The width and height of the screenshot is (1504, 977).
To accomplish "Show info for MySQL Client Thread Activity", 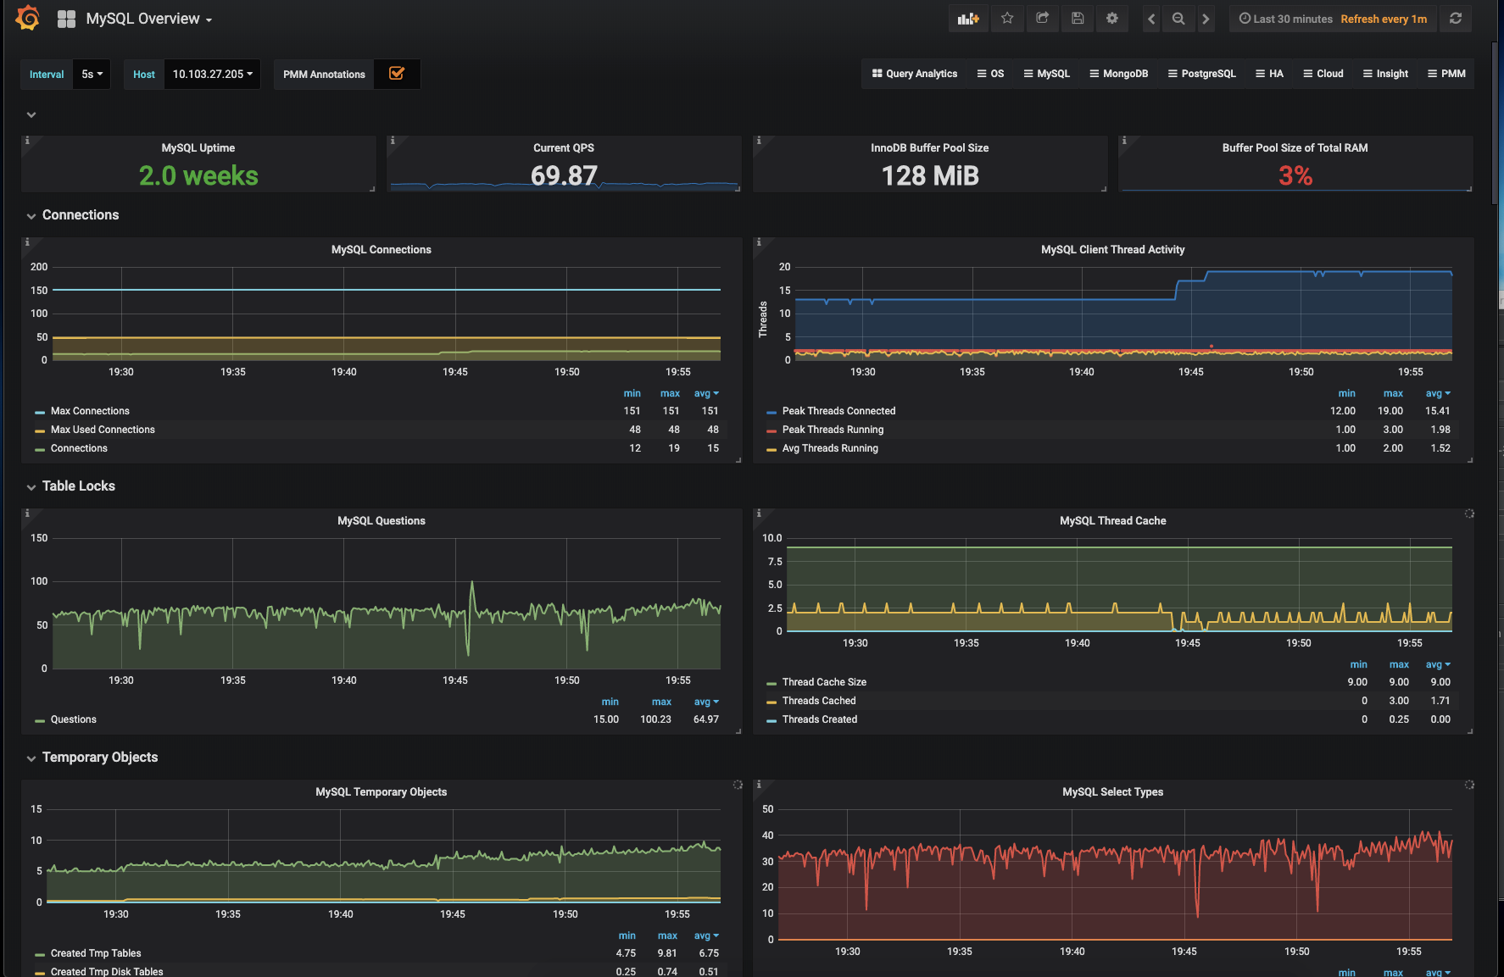I will point(759,242).
